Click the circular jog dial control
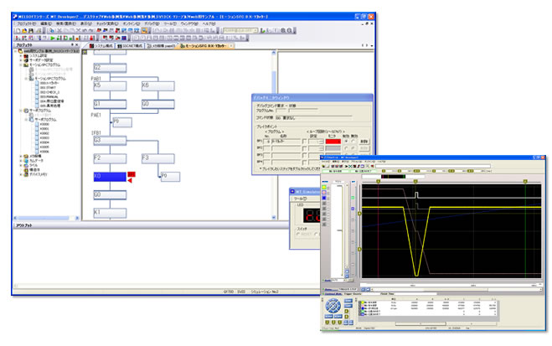Image resolution: width=552 pixels, height=346 pixels. tap(334, 306)
